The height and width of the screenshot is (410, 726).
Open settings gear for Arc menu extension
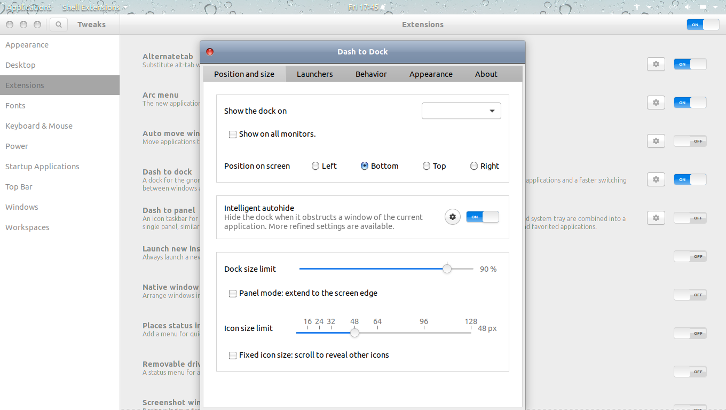tap(656, 102)
